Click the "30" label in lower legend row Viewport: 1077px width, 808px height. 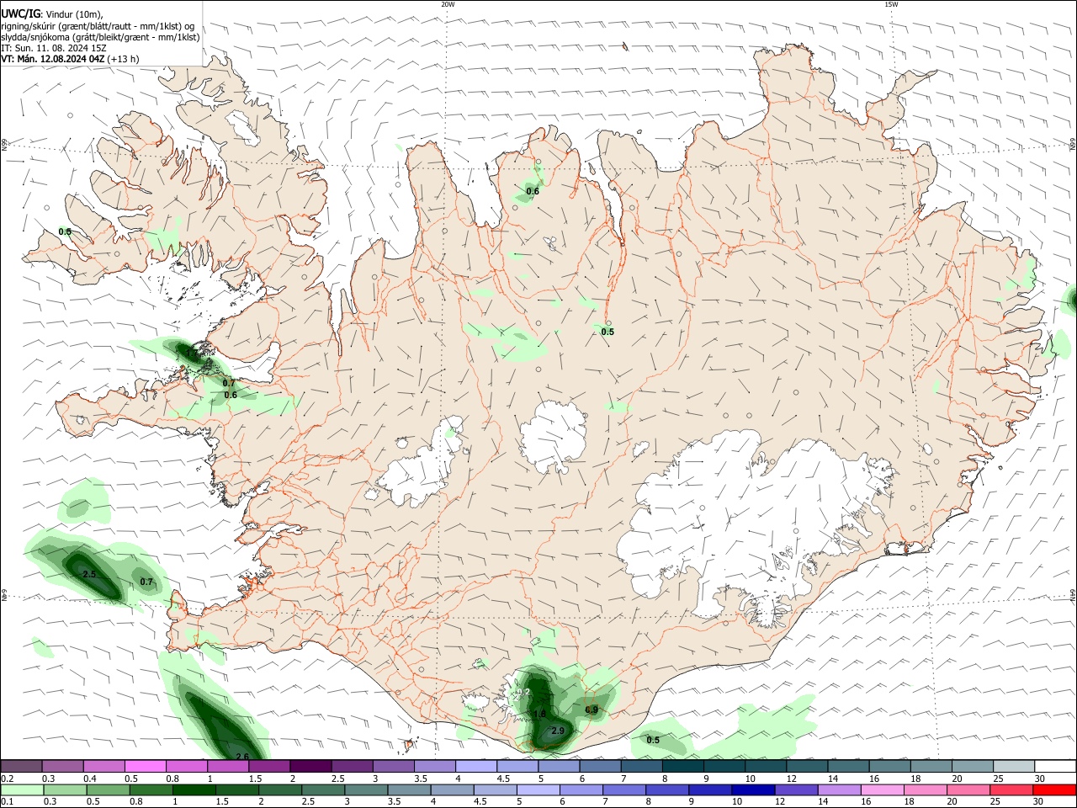coord(1039,802)
